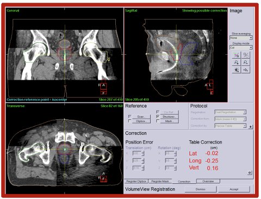261x199 pixels.
Task: Uncheck the Structures checkbox
Action: click(x=158, y=117)
